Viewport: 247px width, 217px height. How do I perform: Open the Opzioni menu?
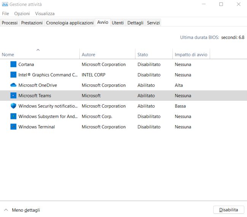[x=22, y=14]
